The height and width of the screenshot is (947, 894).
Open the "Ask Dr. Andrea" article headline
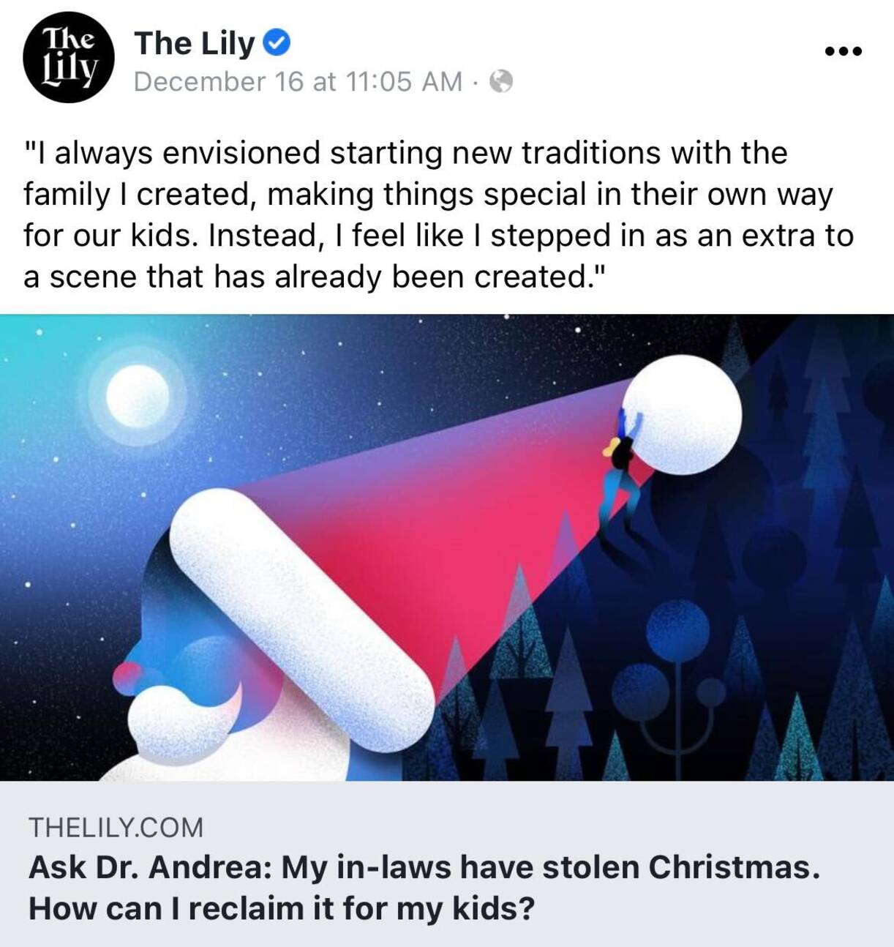[424, 888]
